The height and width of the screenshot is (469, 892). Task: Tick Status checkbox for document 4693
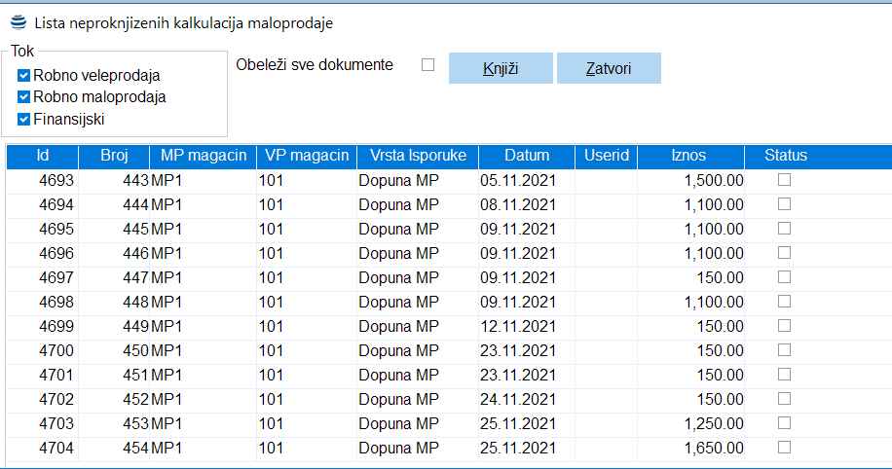tap(784, 180)
